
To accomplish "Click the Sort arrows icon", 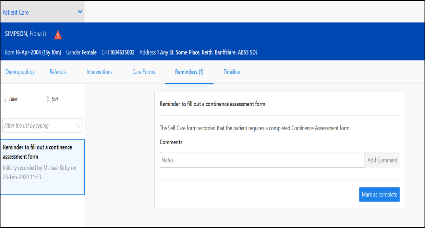I will [x=48, y=99].
